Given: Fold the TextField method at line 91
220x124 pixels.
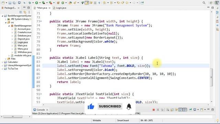Looking at the screenshot, I should pyautogui.click(x=41, y=94).
